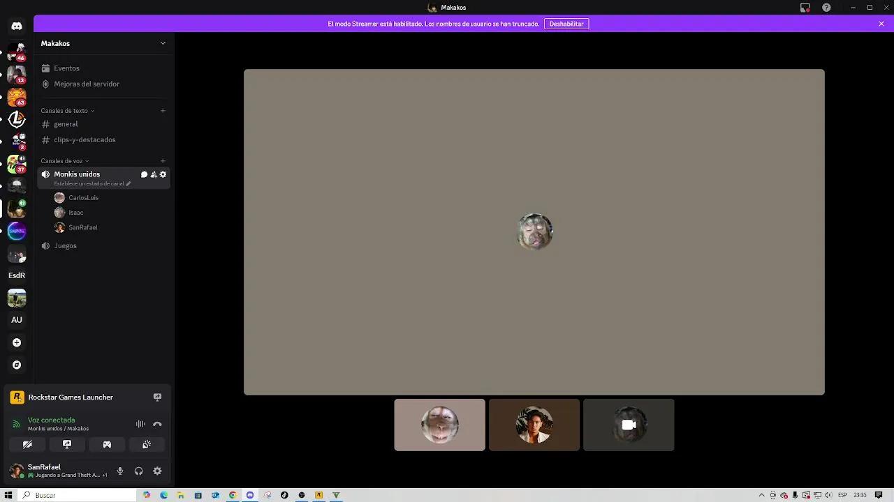Screen dimensions: 894x502
Task: Click Establece un estado de canal
Action: (92, 184)
